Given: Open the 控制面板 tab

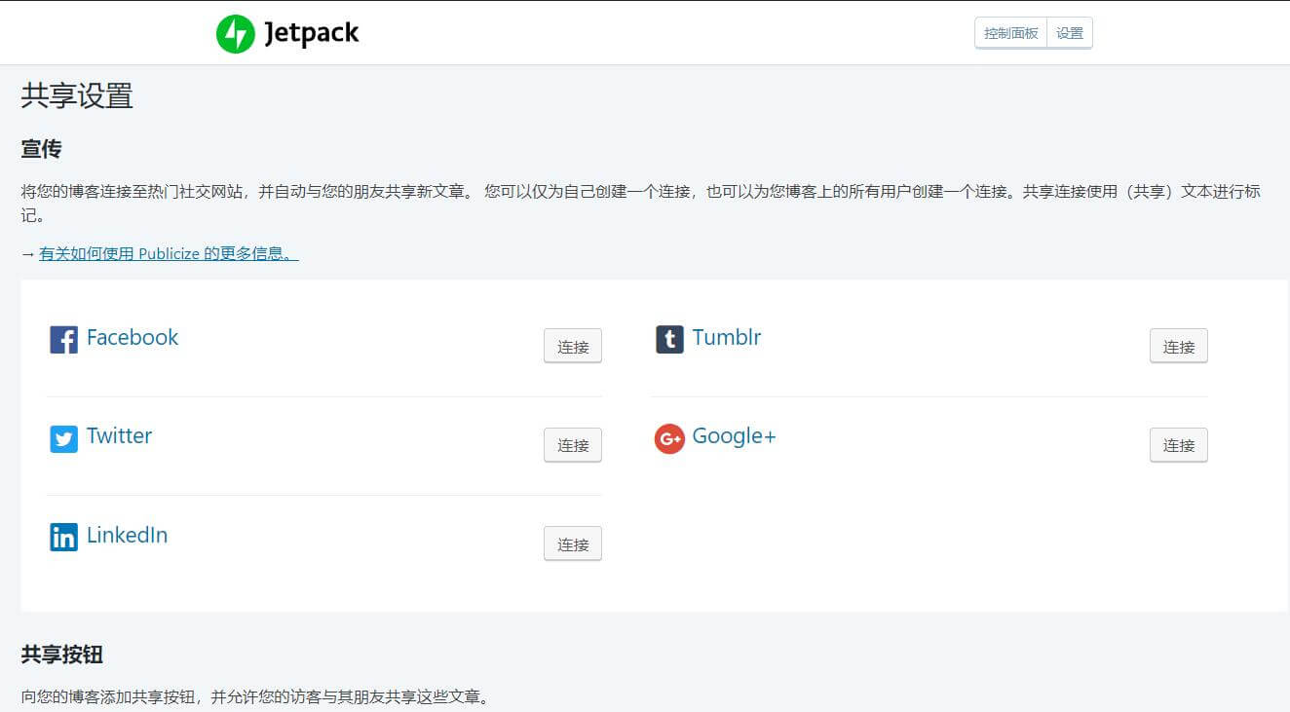Looking at the screenshot, I should point(1010,33).
